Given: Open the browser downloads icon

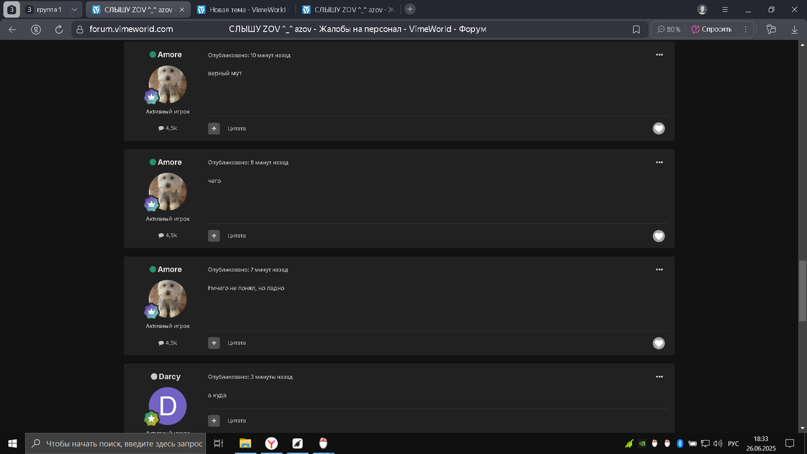Looking at the screenshot, I should point(794,29).
